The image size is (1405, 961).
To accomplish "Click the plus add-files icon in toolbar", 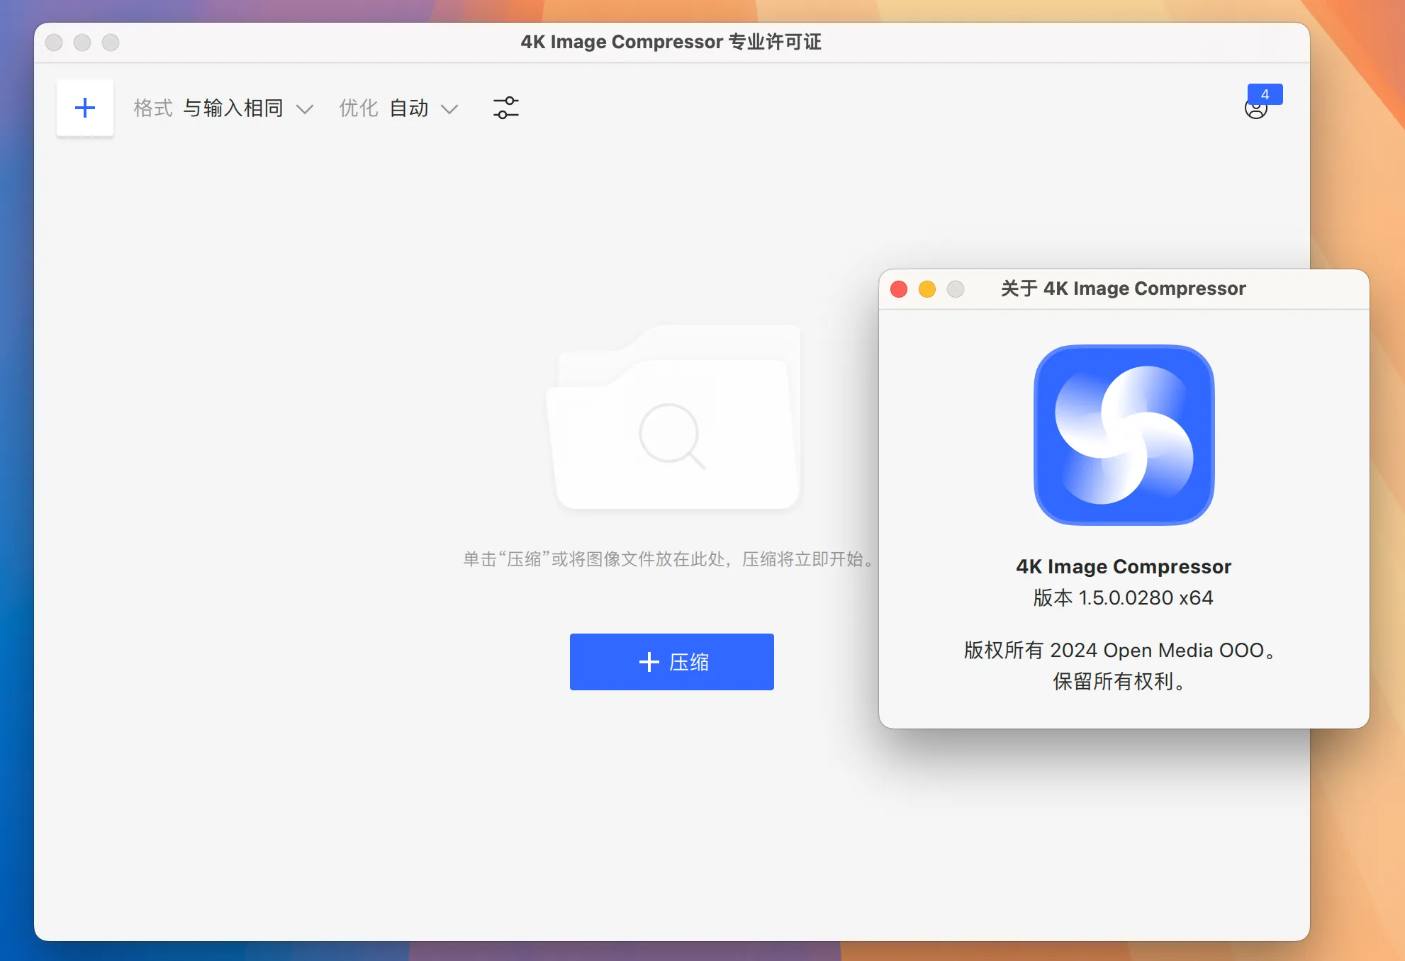I will (x=85, y=108).
